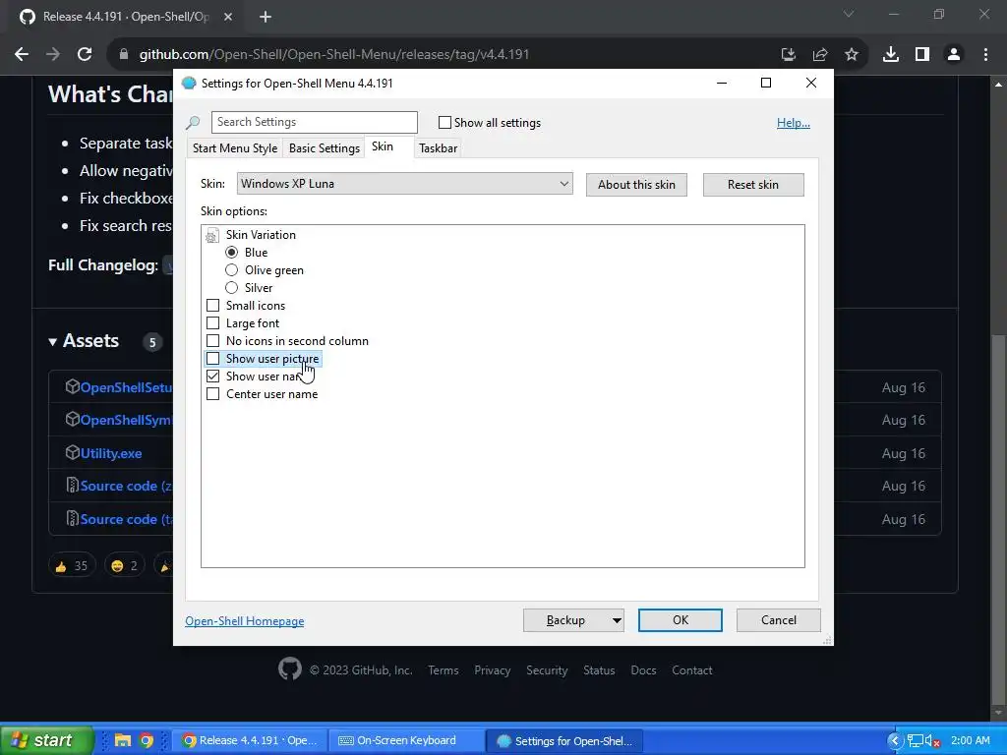Switch to On-Screen Keyboard taskbar button
The image size is (1007, 755).
click(406, 741)
